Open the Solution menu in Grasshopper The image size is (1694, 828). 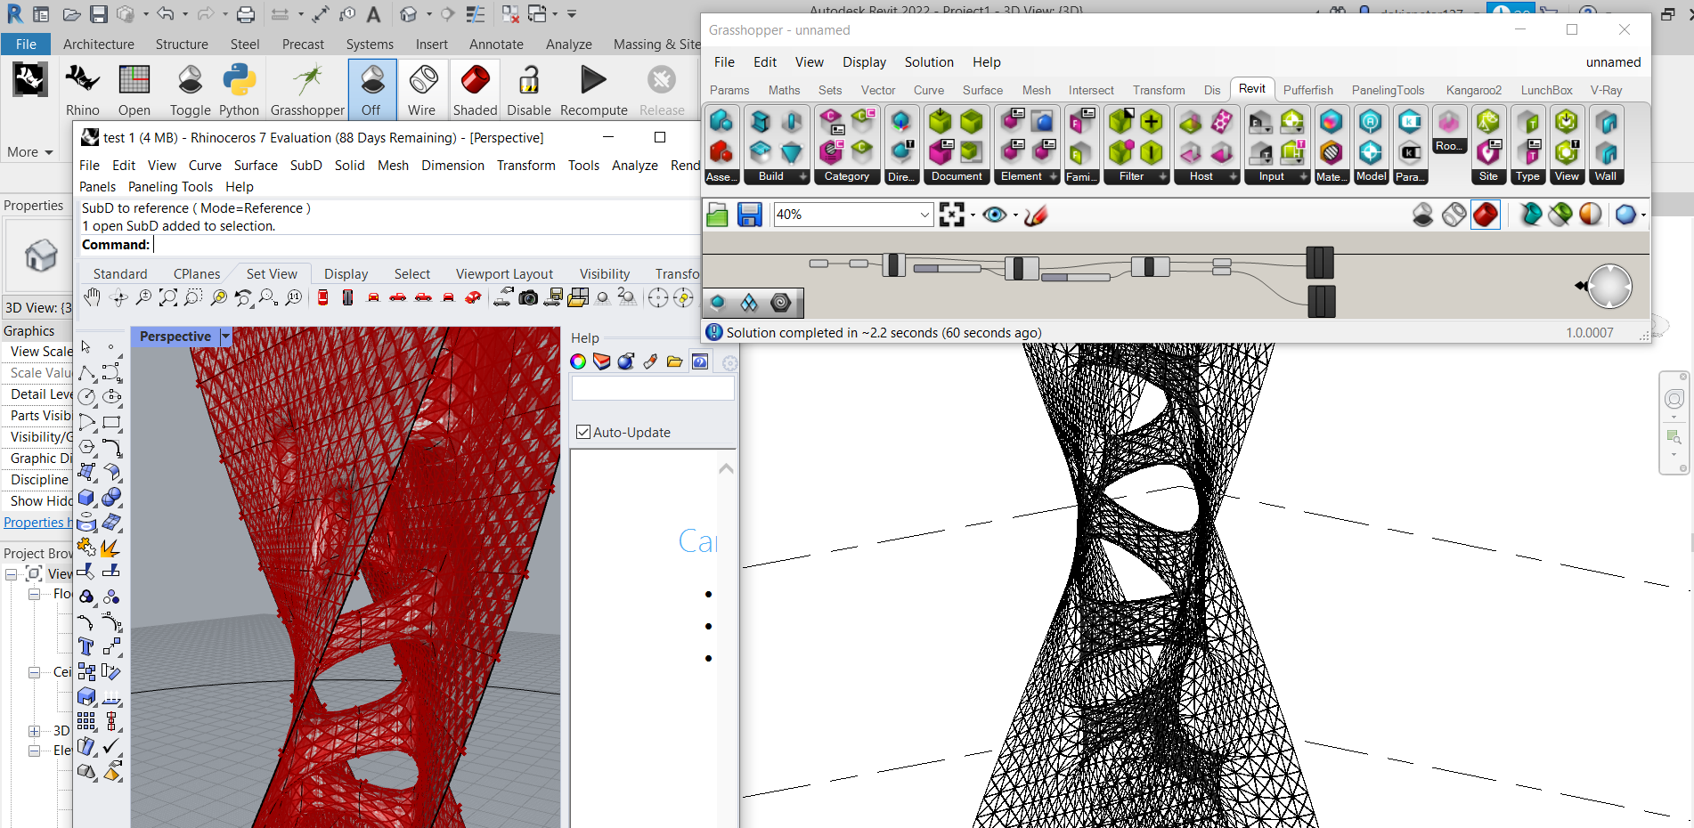[929, 62]
